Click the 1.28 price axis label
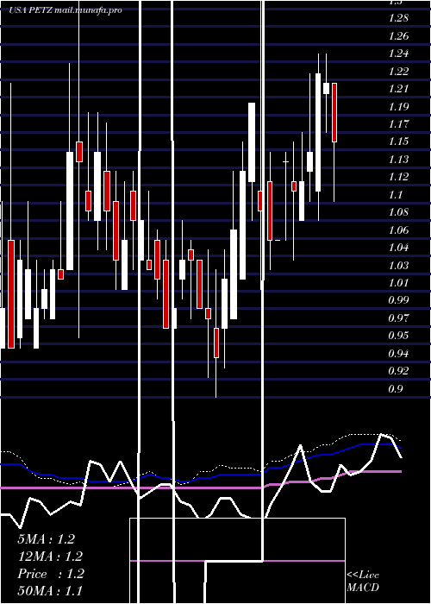Screen dimensions: 431x604 pyautogui.click(x=398, y=18)
